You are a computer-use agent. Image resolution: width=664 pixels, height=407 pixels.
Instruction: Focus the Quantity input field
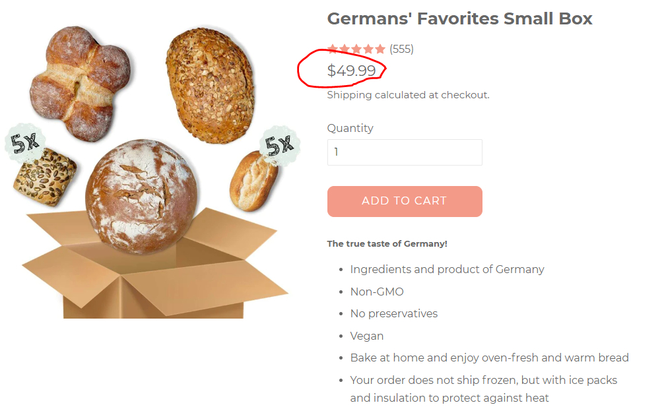pos(405,152)
